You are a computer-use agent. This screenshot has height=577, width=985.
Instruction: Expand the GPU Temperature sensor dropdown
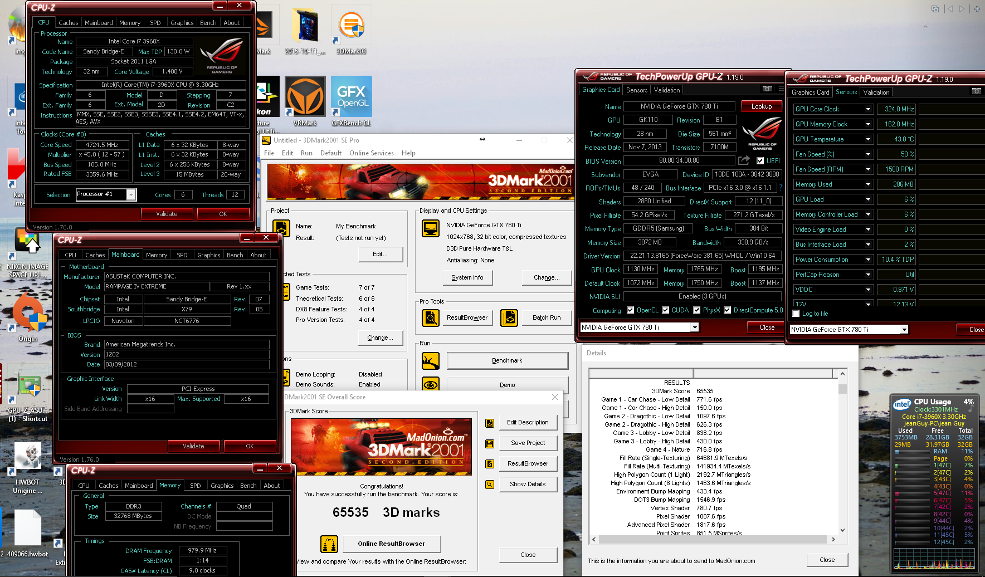[x=868, y=139]
